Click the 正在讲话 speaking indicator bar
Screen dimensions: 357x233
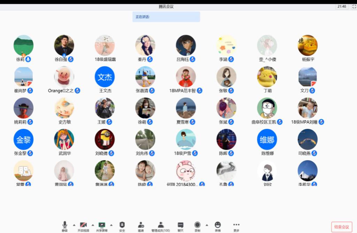click(166, 17)
